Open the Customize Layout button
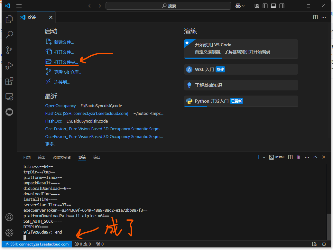 click(x=257, y=6)
